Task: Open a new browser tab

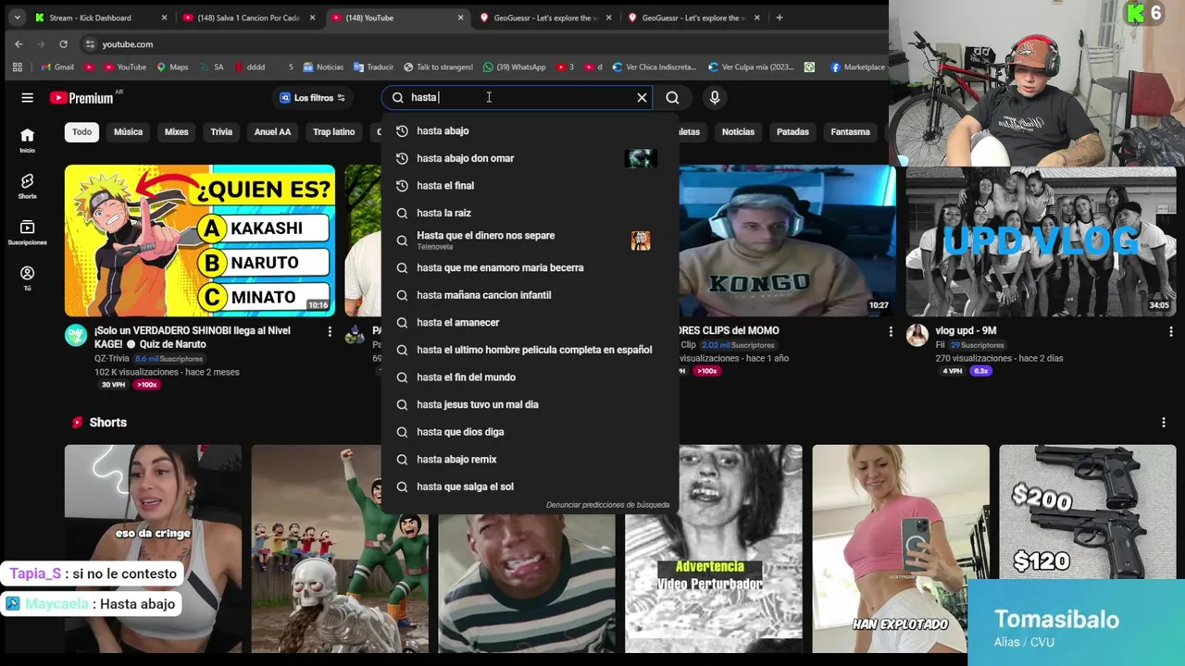Action: 780,18
